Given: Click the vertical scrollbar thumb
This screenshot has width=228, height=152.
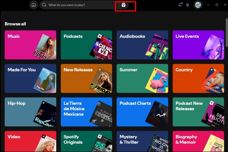Looking at the screenshot, I should point(227,33).
